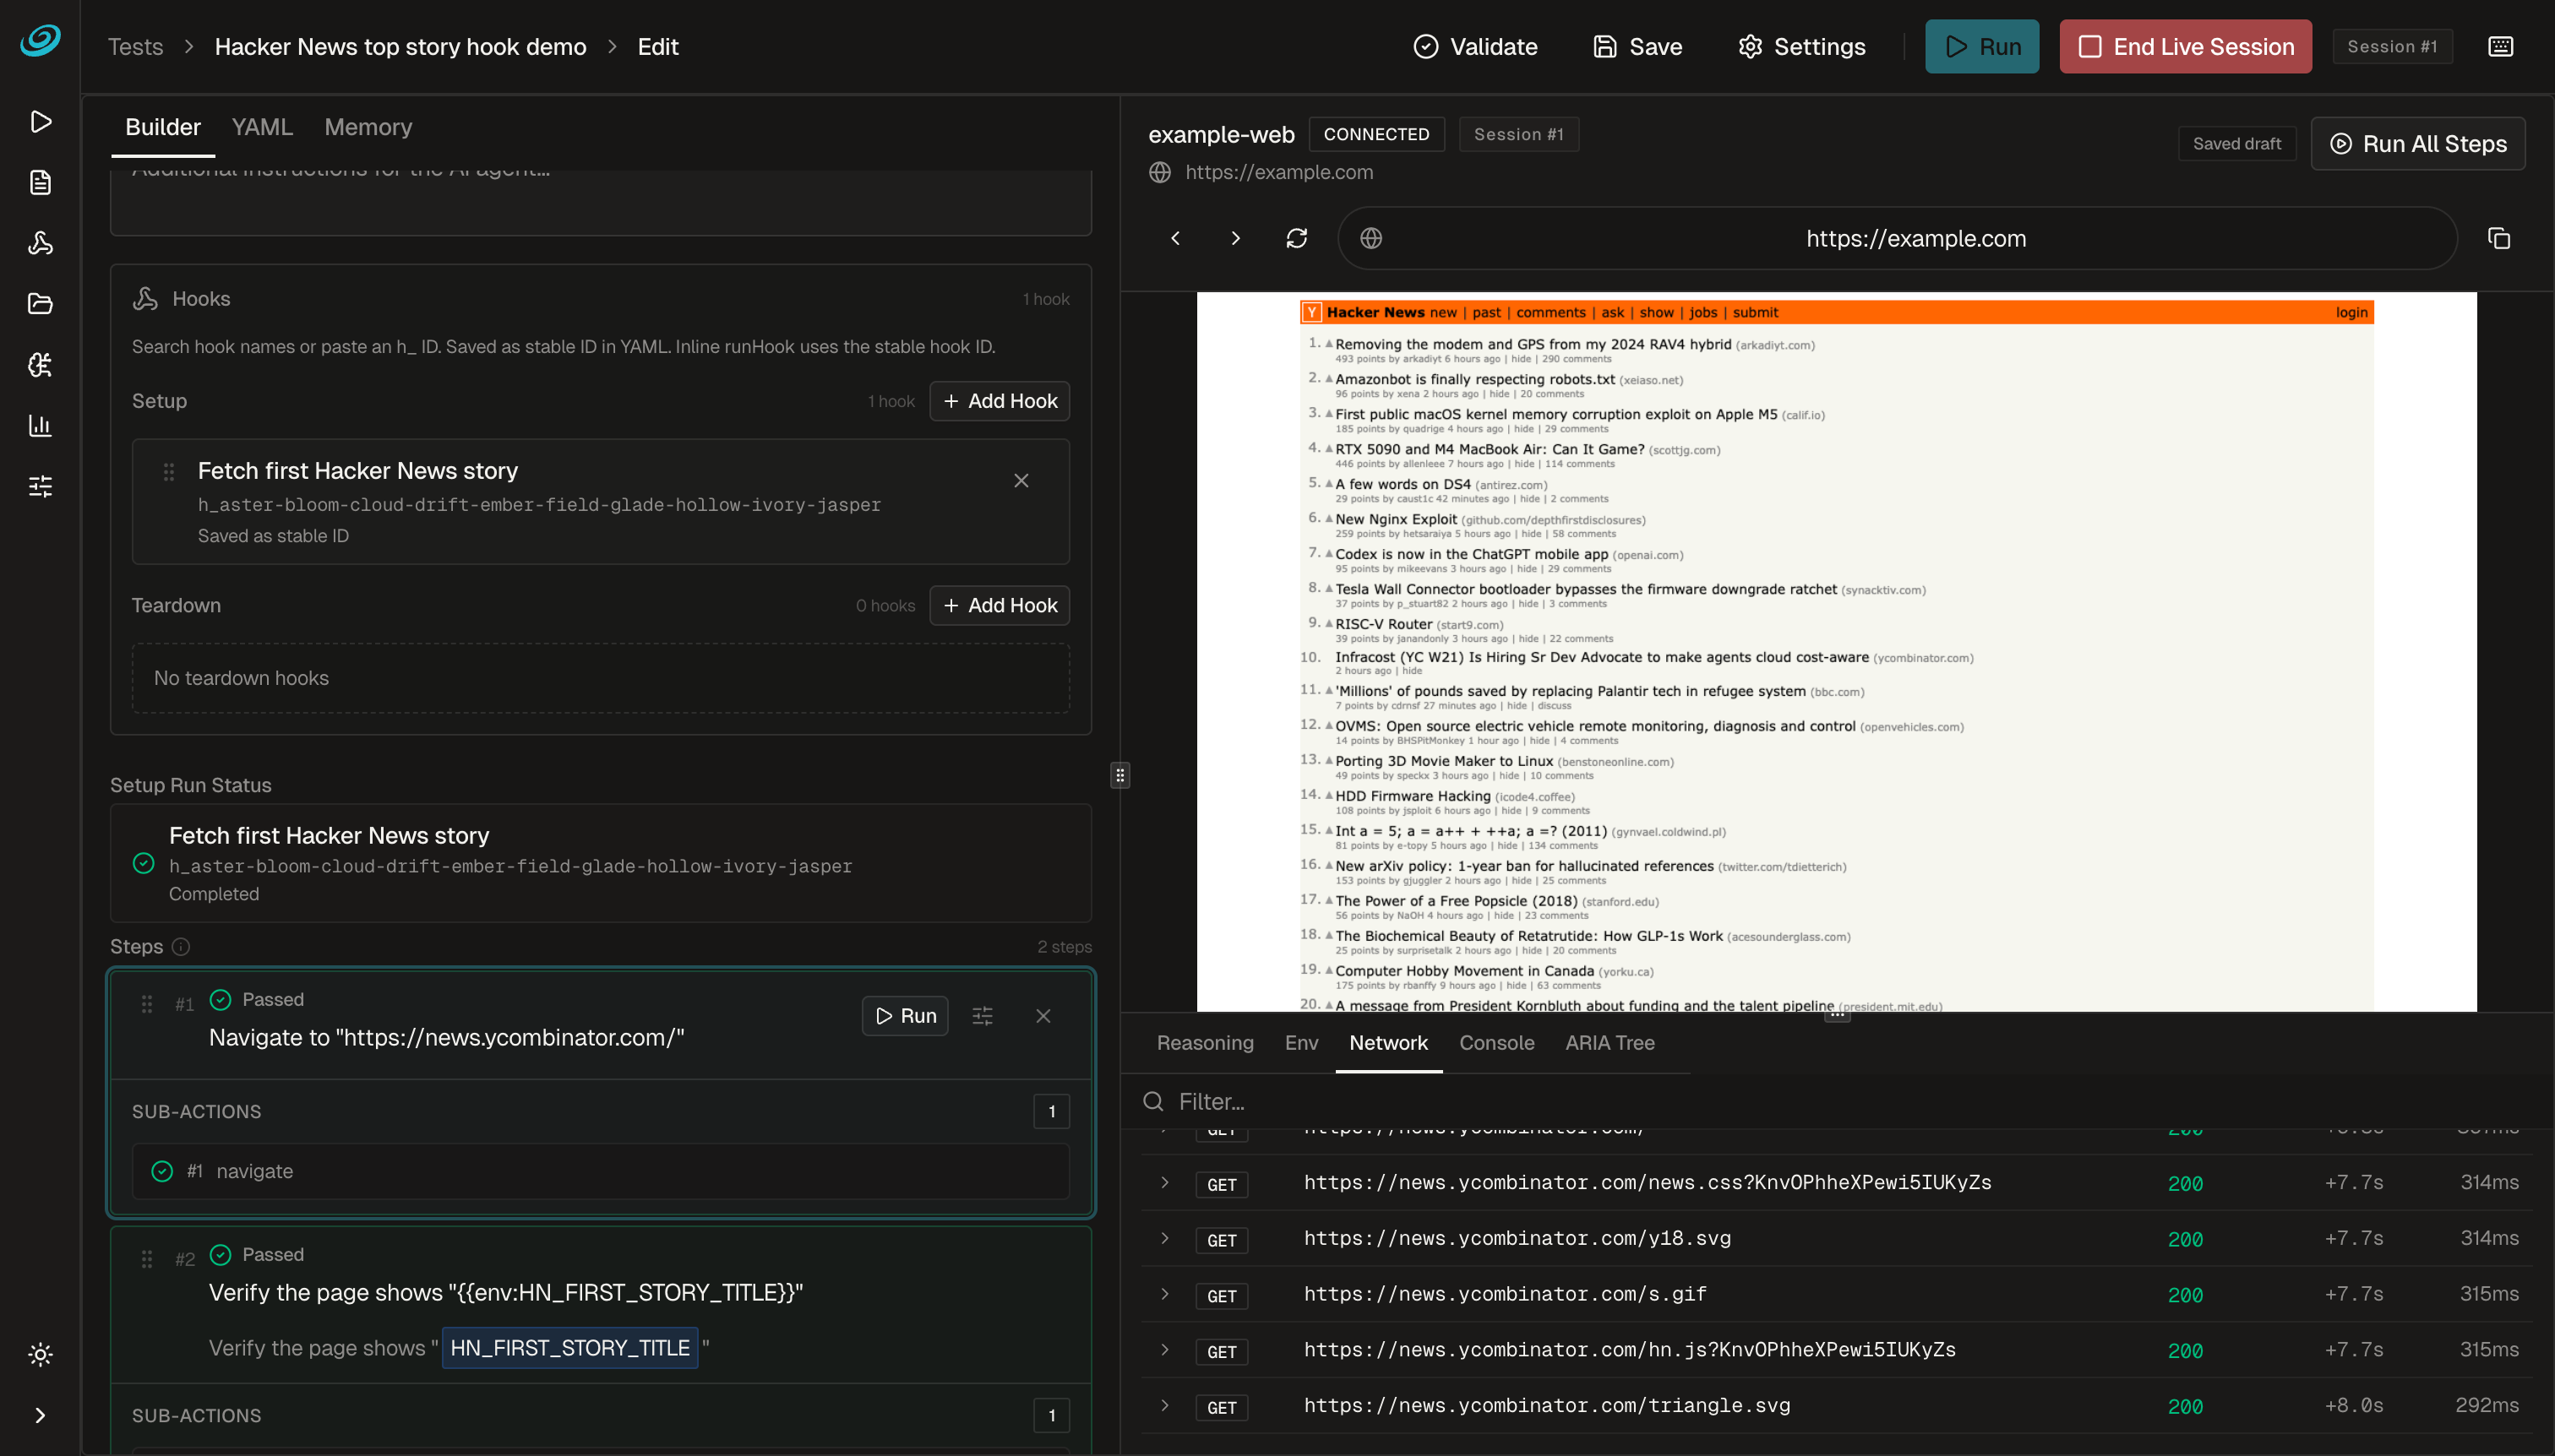
Task: Expand the sidebar with bottom chevron
Action: pos(40,1415)
